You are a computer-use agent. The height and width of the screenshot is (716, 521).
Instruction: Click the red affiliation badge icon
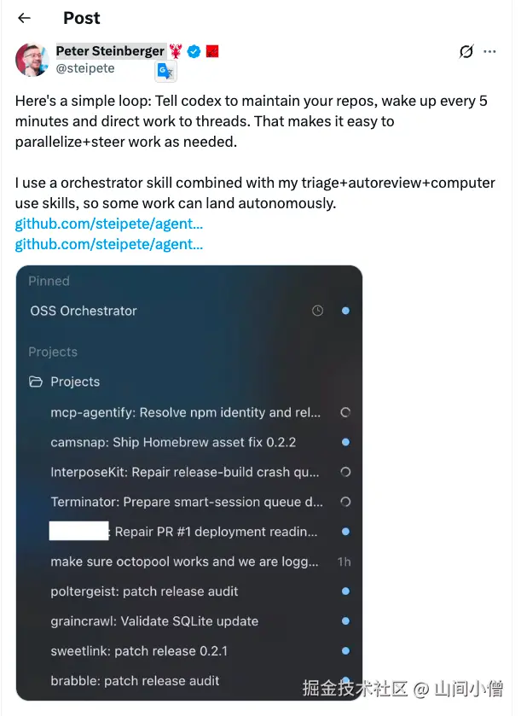click(x=212, y=51)
